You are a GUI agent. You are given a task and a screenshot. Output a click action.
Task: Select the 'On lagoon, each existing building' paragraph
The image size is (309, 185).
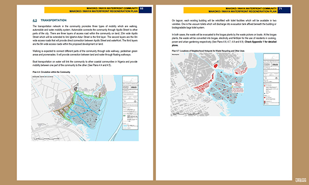pos(224,24)
